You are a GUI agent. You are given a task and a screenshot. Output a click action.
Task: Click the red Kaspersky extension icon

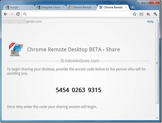tap(148, 14)
